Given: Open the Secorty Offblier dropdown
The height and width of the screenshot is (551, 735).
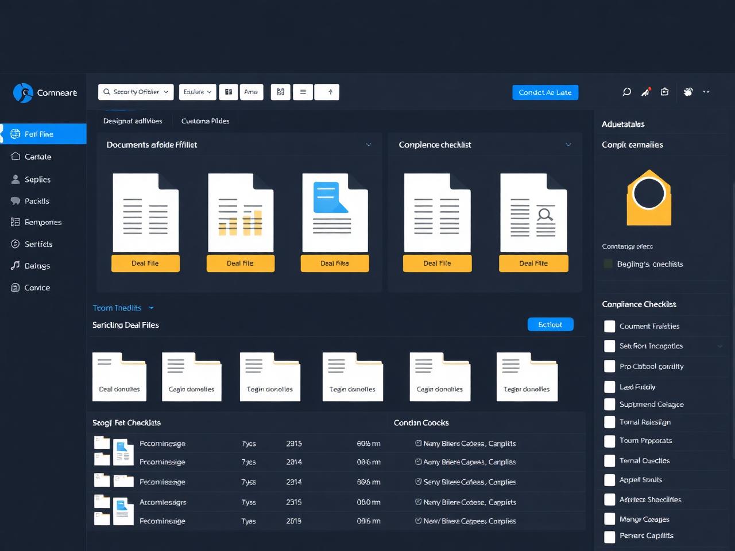Looking at the screenshot, I should coord(136,92).
